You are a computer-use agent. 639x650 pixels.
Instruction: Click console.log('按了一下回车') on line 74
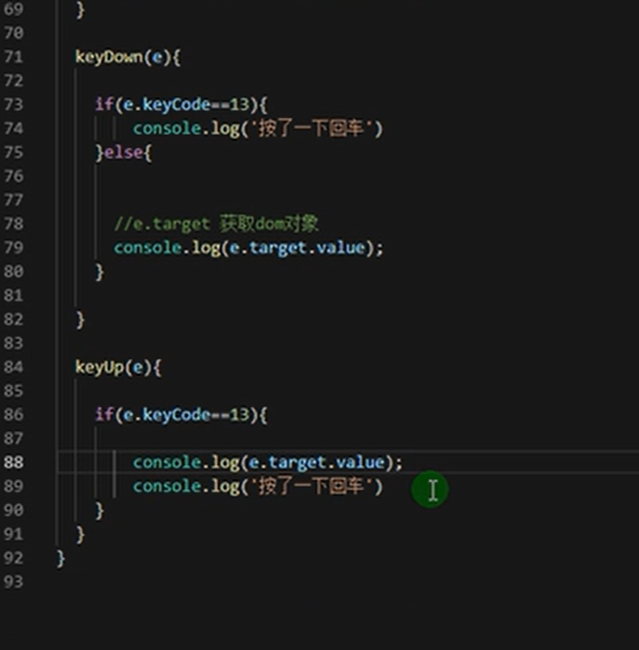[x=258, y=129]
